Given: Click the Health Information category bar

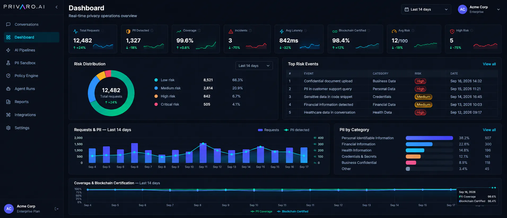Looking at the screenshot, I should click(415, 150).
